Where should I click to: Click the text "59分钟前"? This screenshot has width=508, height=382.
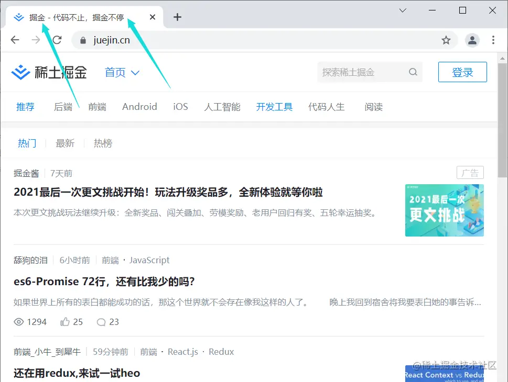pyautogui.click(x=111, y=352)
